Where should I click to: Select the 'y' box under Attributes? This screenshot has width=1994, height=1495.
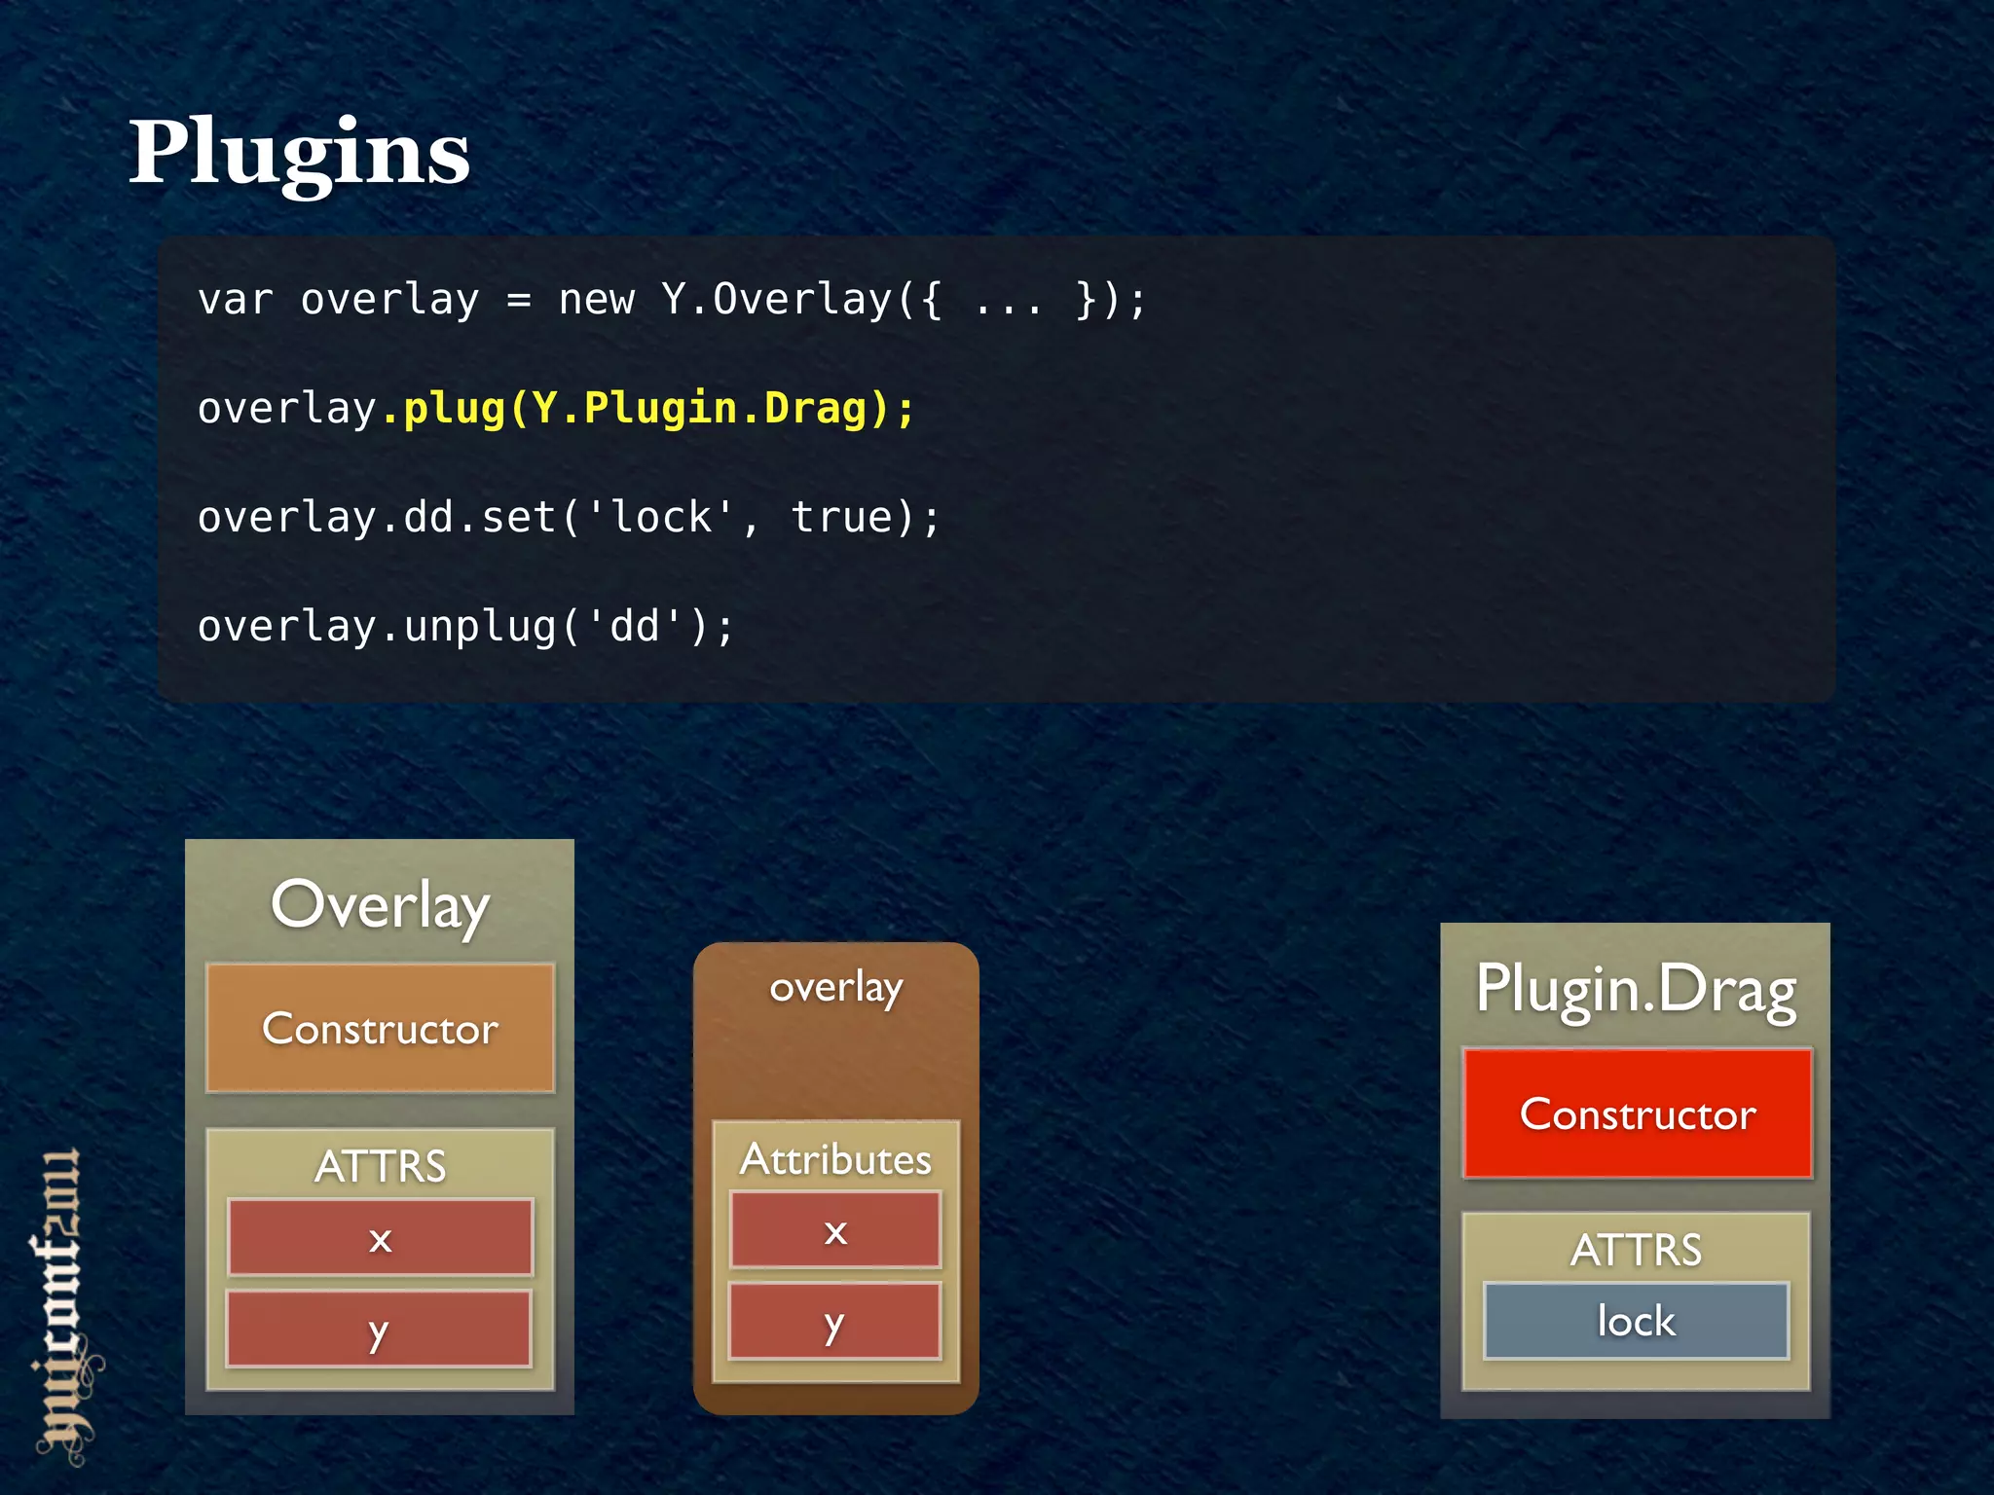835,1321
